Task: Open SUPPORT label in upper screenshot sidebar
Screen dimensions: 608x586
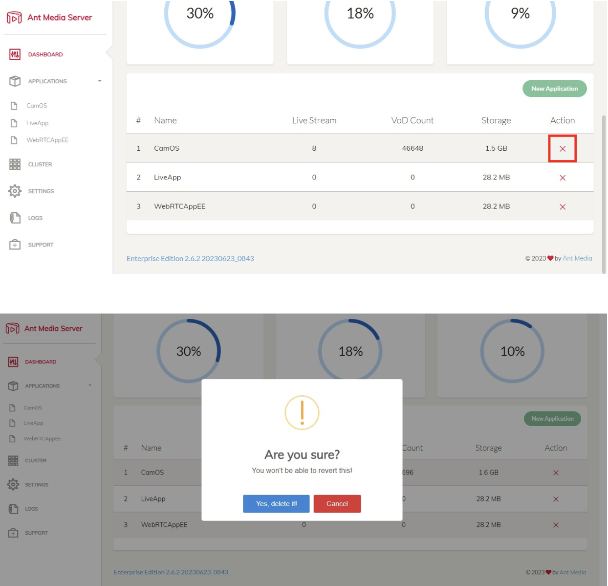Action: (41, 245)
